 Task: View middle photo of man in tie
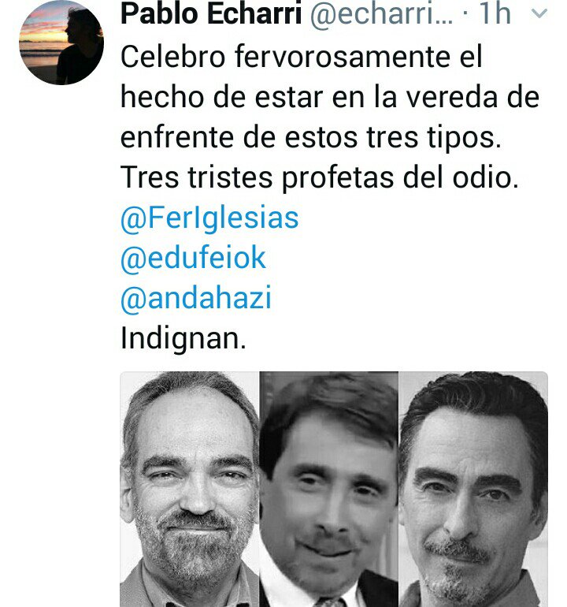click(328, 489)
